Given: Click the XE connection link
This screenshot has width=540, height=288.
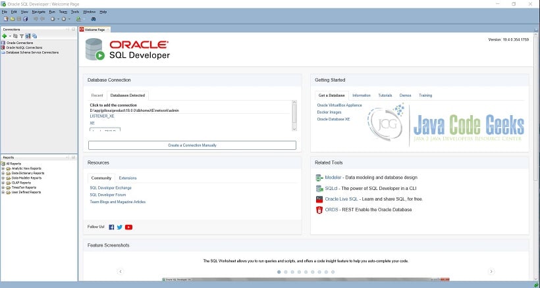Looking at the screenshot, I should [x=92, y=123].
